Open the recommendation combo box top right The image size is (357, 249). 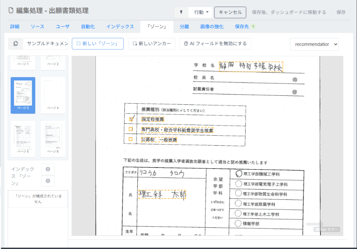(x=314, y=44)
